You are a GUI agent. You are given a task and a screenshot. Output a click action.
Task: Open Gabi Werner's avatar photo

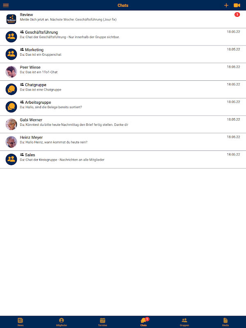pyautogui.click(x=11, y=124)
